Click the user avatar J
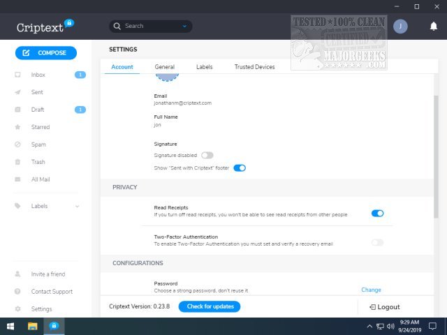Viewport: 447px width, 335px height. pos(400,27)
